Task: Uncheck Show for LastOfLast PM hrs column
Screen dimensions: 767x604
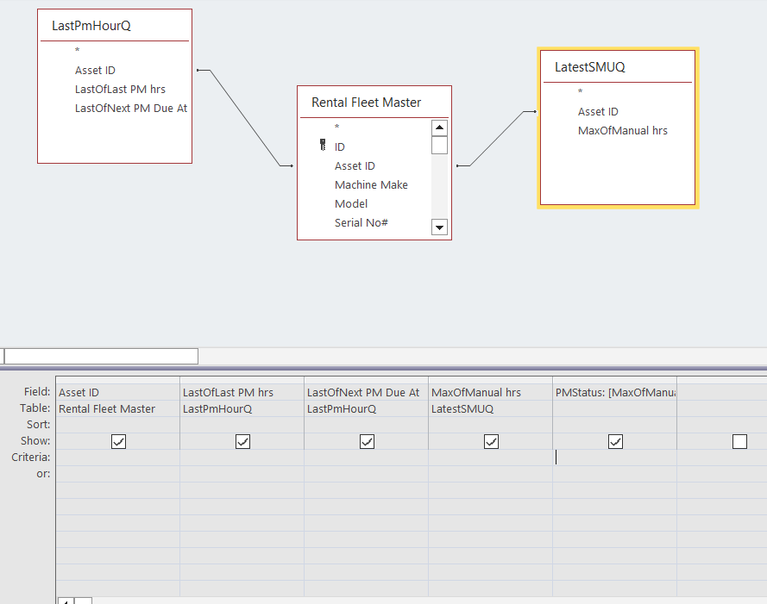Action: point(242,441)
